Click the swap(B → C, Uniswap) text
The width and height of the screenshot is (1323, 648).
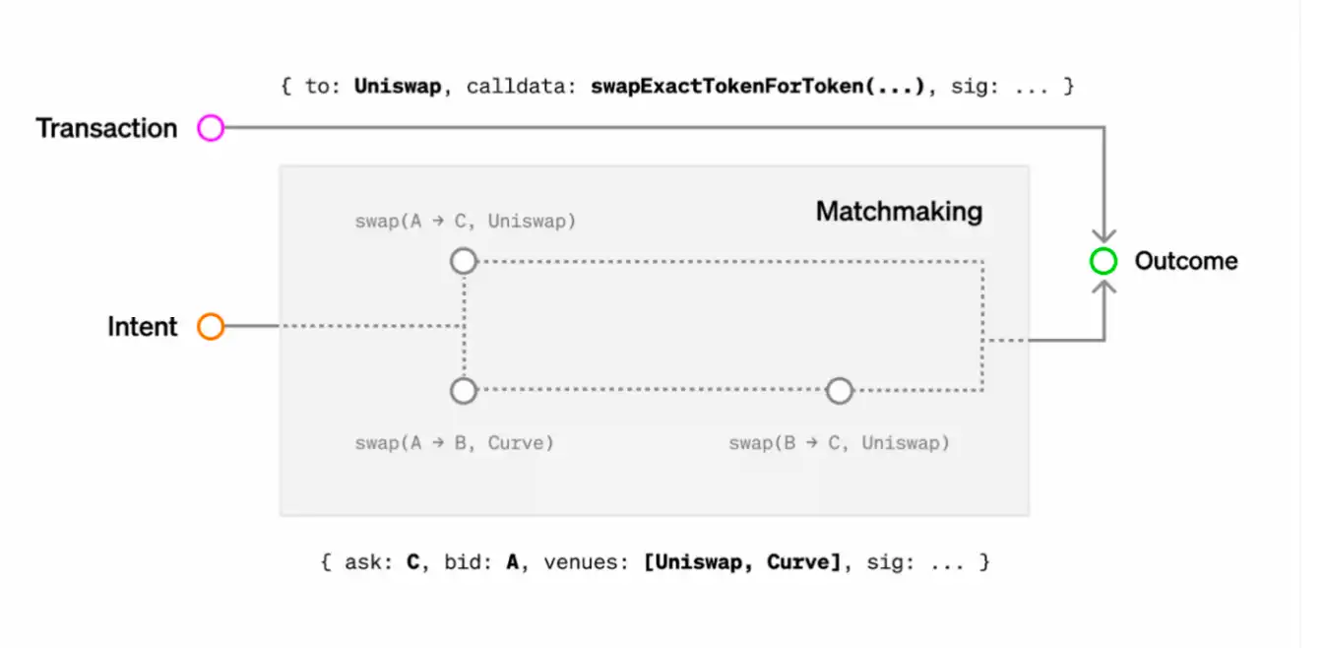tap(839, 443)
